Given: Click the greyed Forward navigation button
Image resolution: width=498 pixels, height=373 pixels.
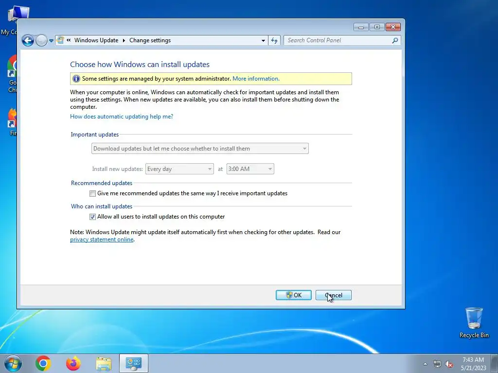Looking at the screenshot, I should pos(41,41).
